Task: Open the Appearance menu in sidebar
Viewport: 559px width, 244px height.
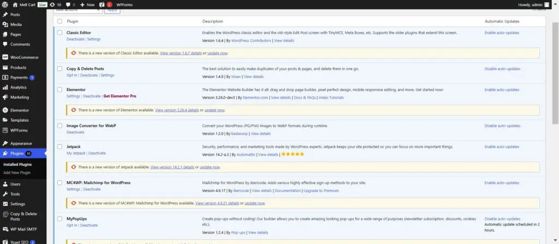Action: 21,144
